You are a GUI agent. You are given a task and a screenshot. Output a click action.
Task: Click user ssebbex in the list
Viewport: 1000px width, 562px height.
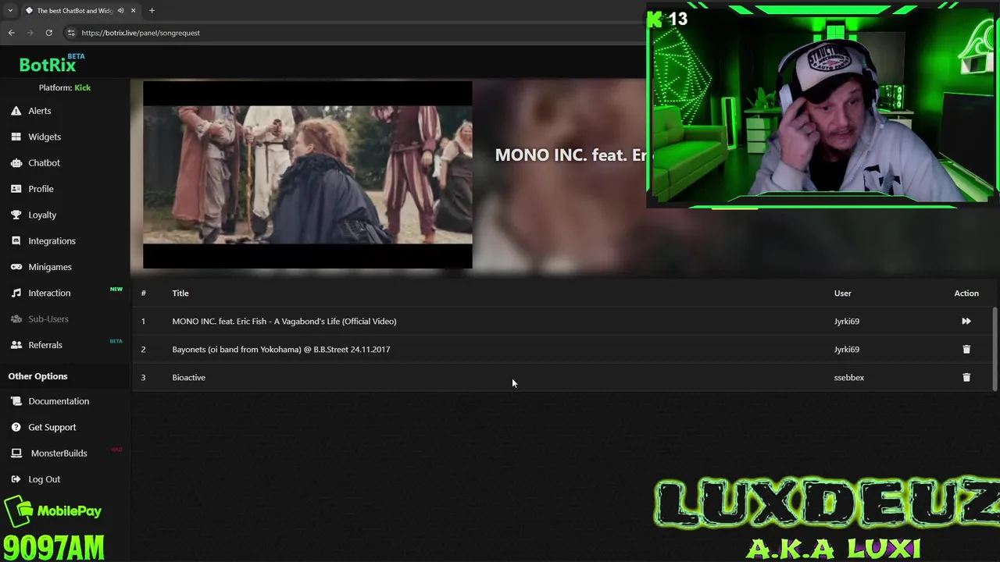click(849, 377)
